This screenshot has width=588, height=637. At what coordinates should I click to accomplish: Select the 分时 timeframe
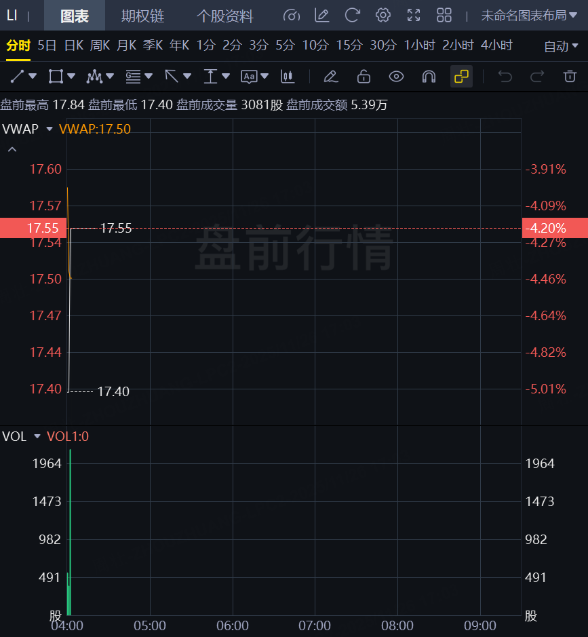coord(18,45)
